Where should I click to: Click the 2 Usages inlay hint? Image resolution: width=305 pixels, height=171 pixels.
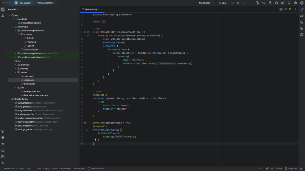[x=97, y=91]
